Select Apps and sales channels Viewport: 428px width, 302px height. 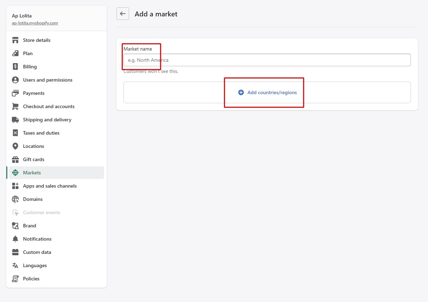(x=50, y=186)
